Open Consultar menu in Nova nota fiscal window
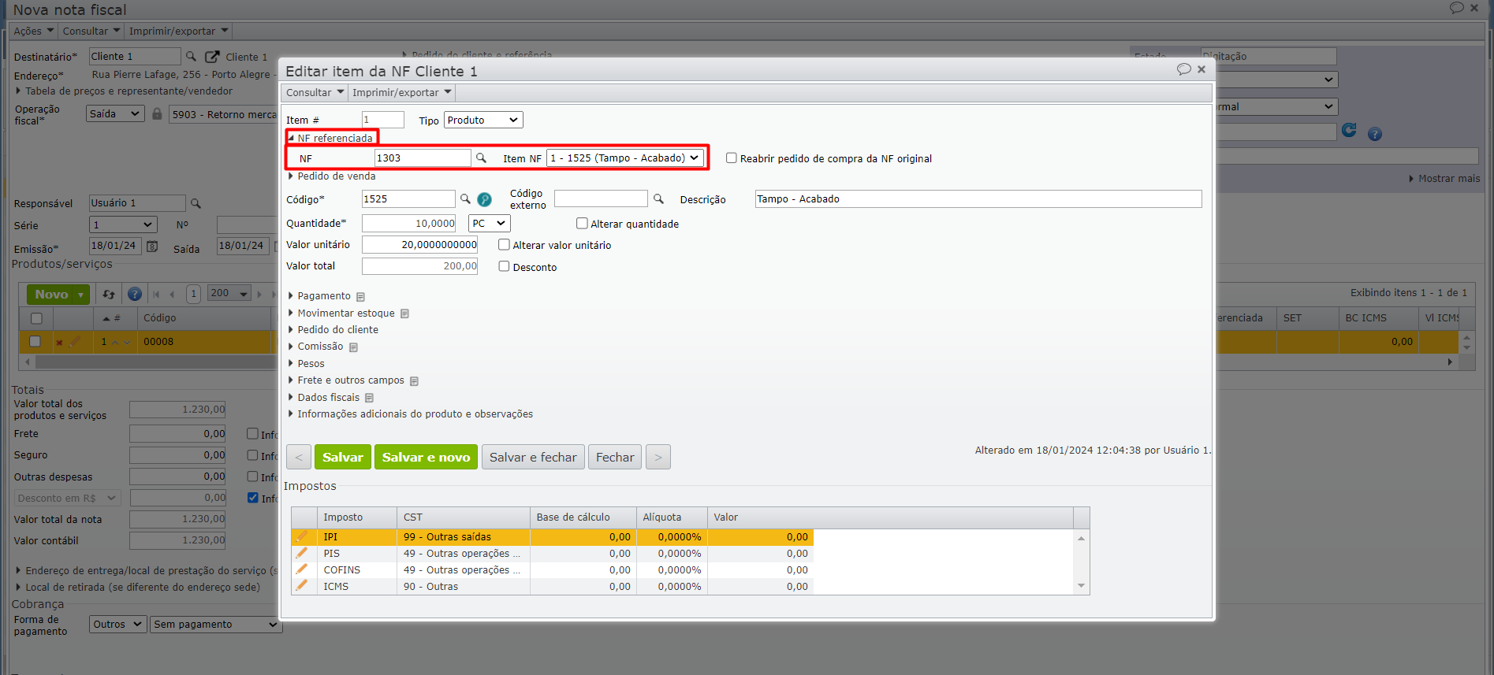 pos(91,32)
